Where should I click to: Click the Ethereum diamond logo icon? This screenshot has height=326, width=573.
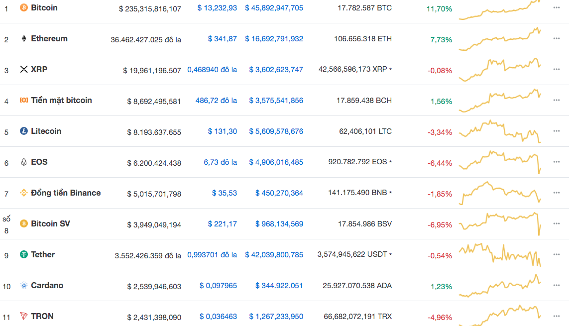(x=24, y=38)
